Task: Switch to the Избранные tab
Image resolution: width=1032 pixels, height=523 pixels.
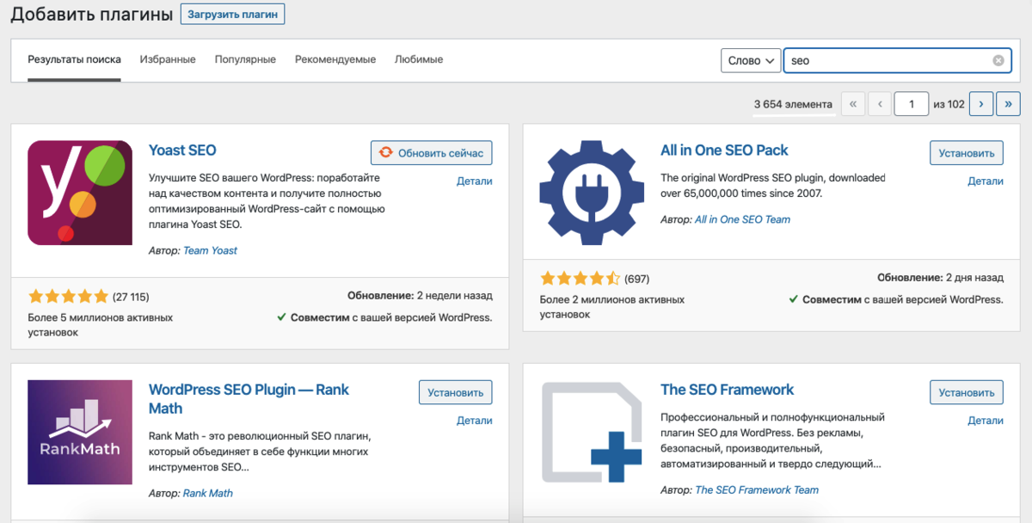Action: tap(168, 60)
